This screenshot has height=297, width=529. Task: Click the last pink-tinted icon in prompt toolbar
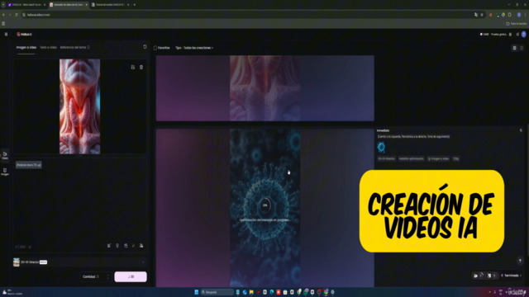click(141, 246)
